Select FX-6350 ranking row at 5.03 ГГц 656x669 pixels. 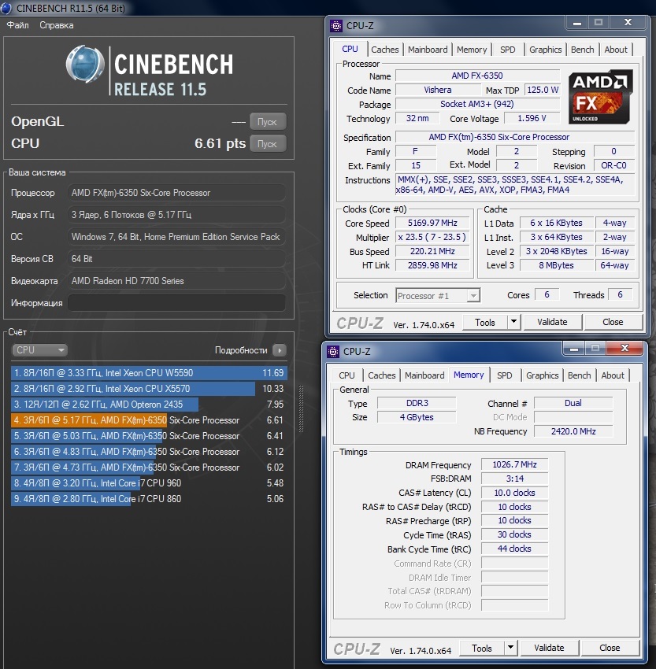pyautogui.click(x=149, y=436)
